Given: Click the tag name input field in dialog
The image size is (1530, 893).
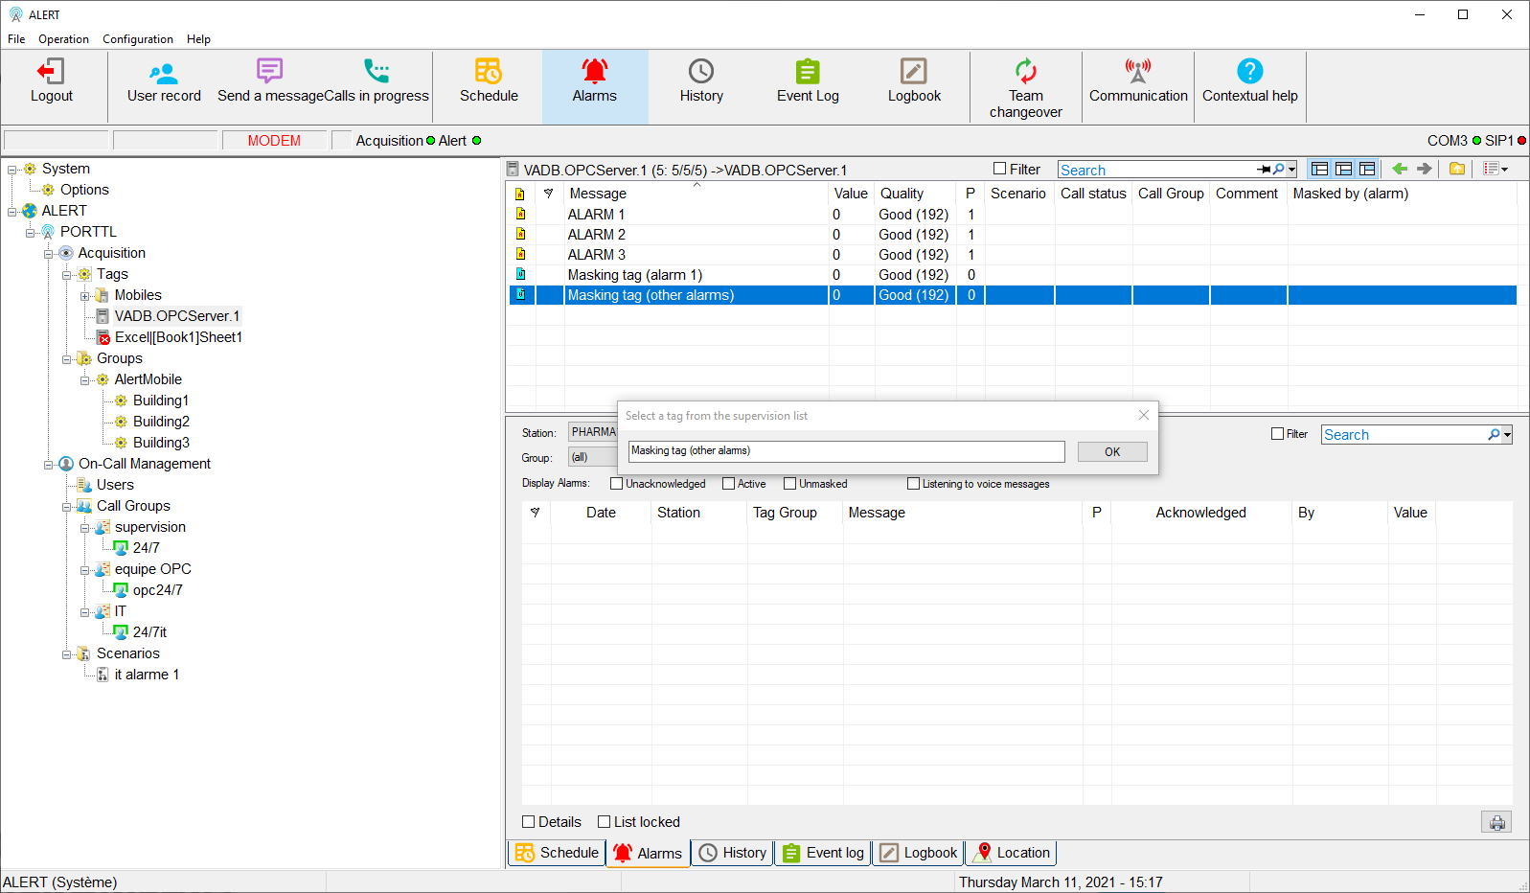Looking at the screenshot, I should pos(846,451).
